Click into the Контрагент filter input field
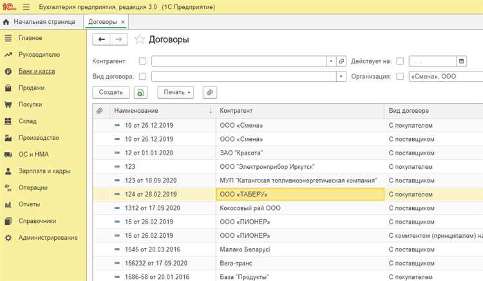 click(239, 61)
